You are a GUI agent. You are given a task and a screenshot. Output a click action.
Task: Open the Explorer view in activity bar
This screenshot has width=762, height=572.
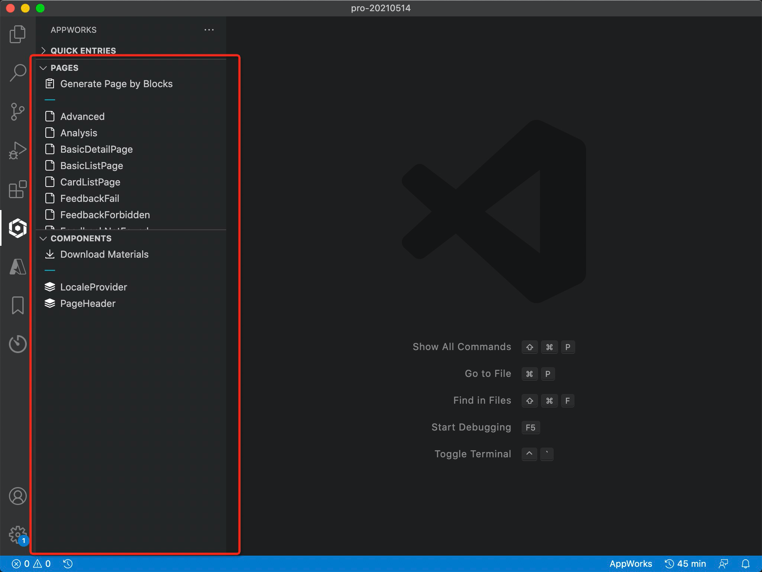coord(17,34)
